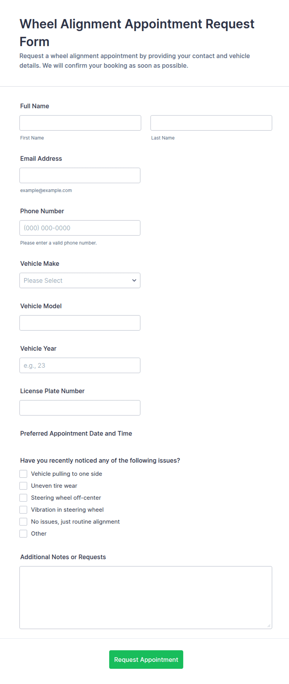
Task: Click the First Name input field
Action: point(80,123)
